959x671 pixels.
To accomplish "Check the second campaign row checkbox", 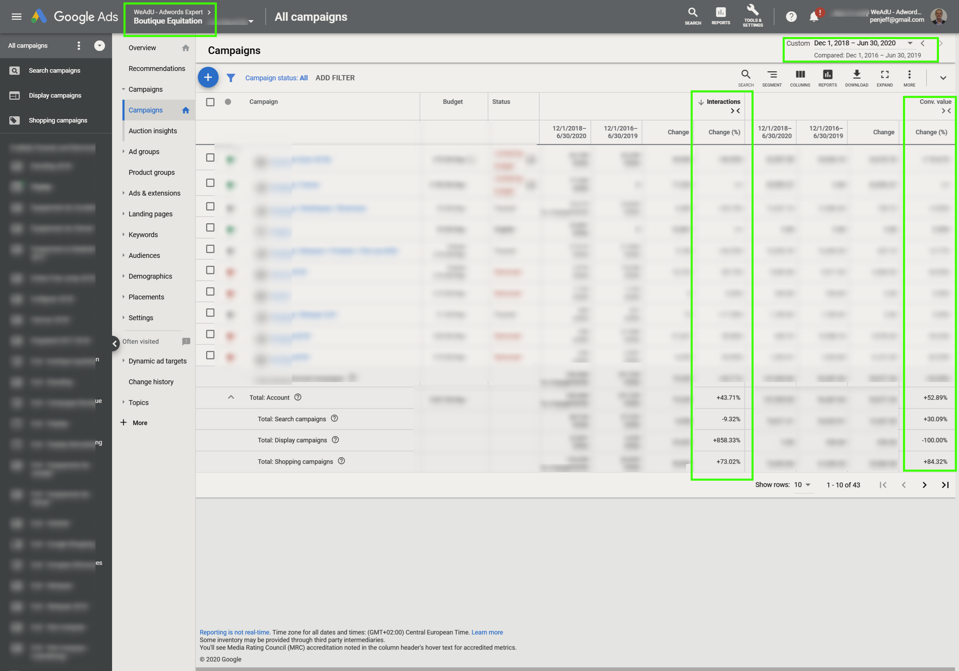I will point(210,183).
